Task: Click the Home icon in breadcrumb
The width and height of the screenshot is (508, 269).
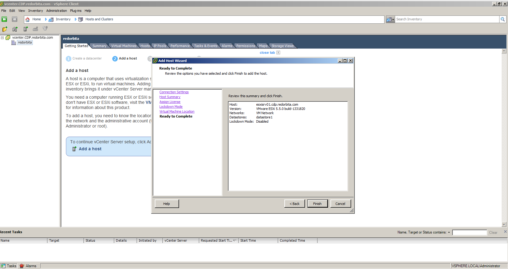Action: [28, 19]
